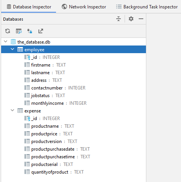Select the firstname column of employee

pyautogui.click(x=45, y=65)
